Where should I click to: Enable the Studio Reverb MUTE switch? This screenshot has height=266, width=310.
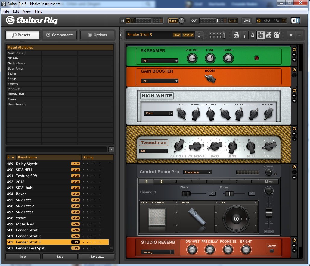coord(272,251)
